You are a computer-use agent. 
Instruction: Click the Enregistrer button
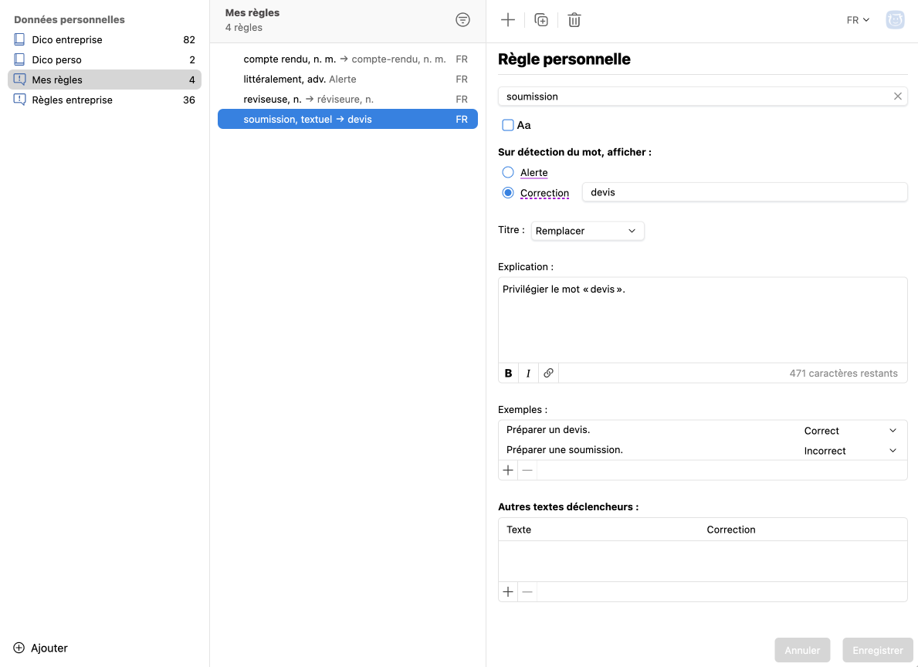coord(878,650)
